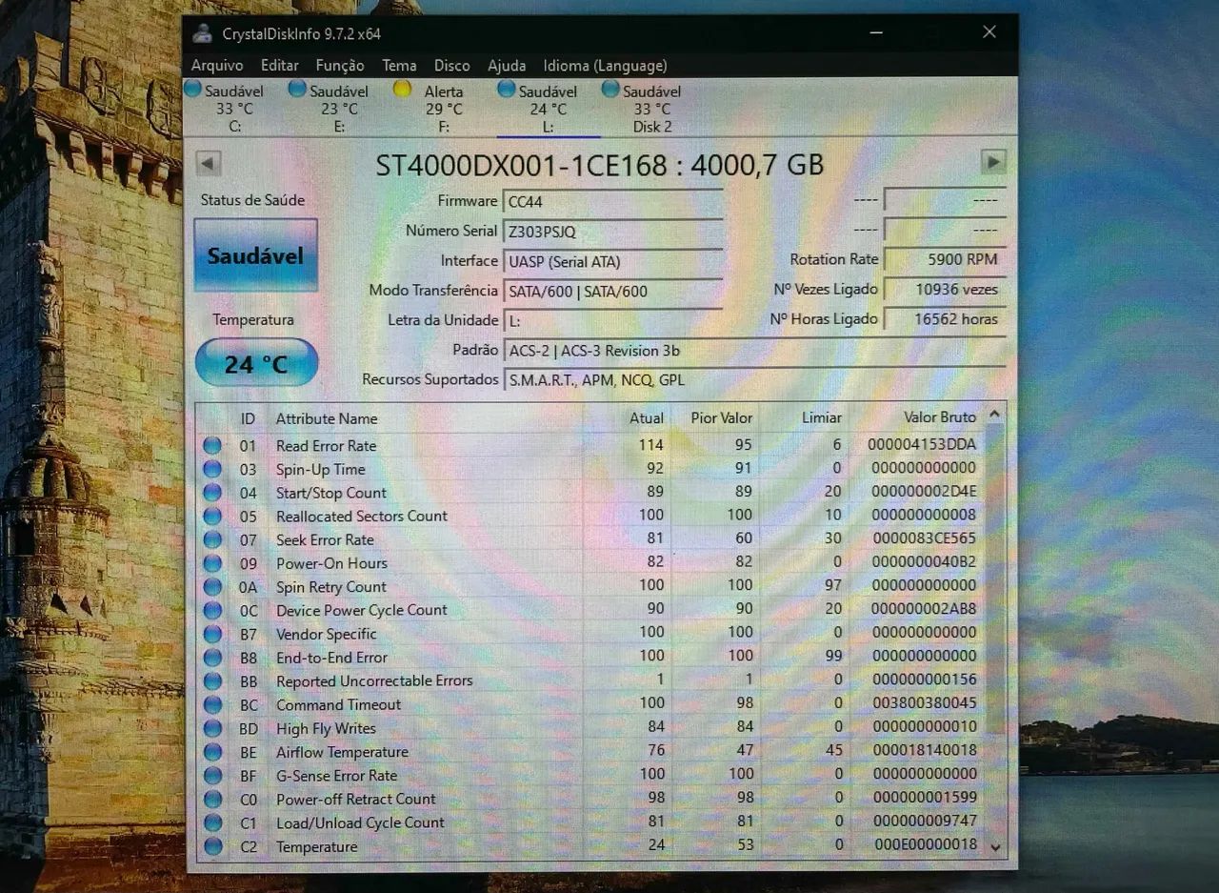Click status orb for Spin Retry Count
The height and width of the screenshot is (893, 1219).
point(211,586)
